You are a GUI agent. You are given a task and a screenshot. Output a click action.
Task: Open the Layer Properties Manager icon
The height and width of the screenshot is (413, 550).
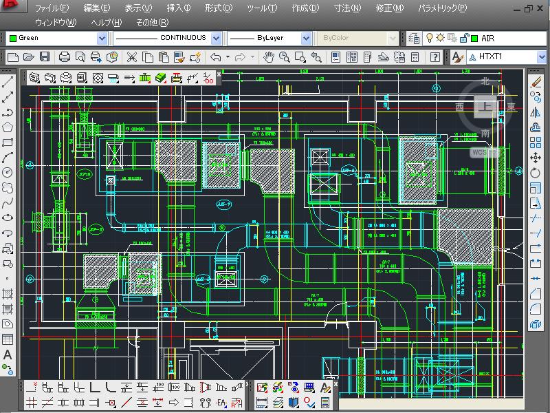(x=415, y=39)
